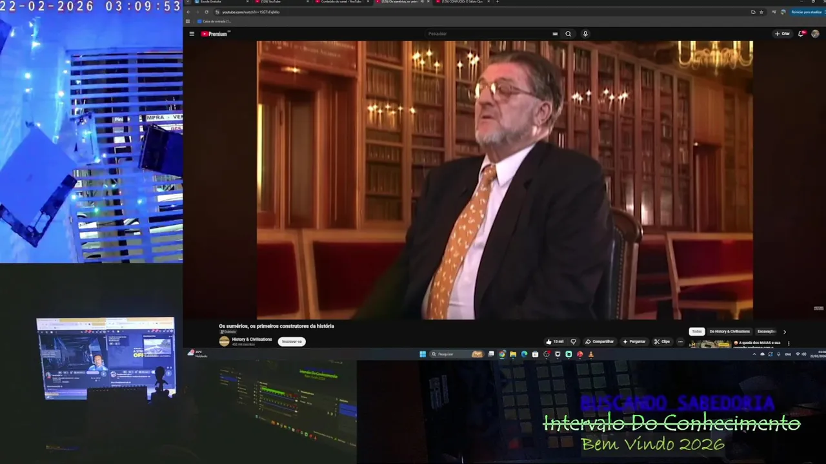
Task: Open the Criar create menu
Action: coord(782,34)
